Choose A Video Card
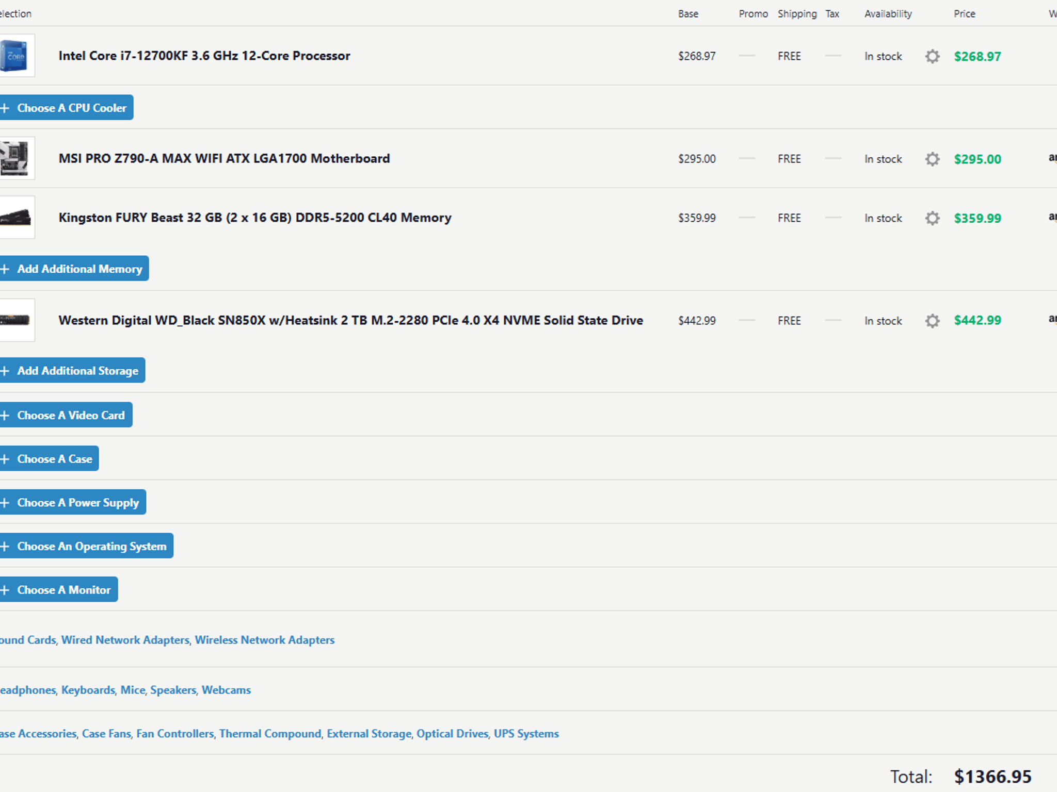Viewport: 1057px width, 792px height. coord(66,415)
